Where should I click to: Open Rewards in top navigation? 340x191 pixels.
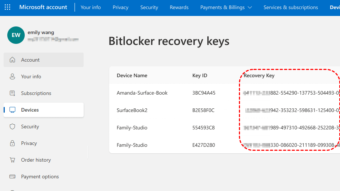click(179, 7)
